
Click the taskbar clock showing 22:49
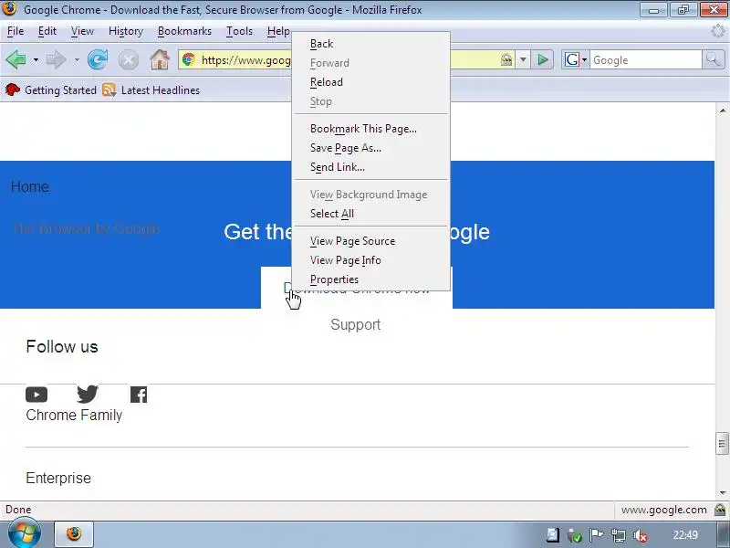[685, 535]
